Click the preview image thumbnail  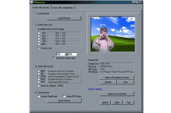coord(113,34)
